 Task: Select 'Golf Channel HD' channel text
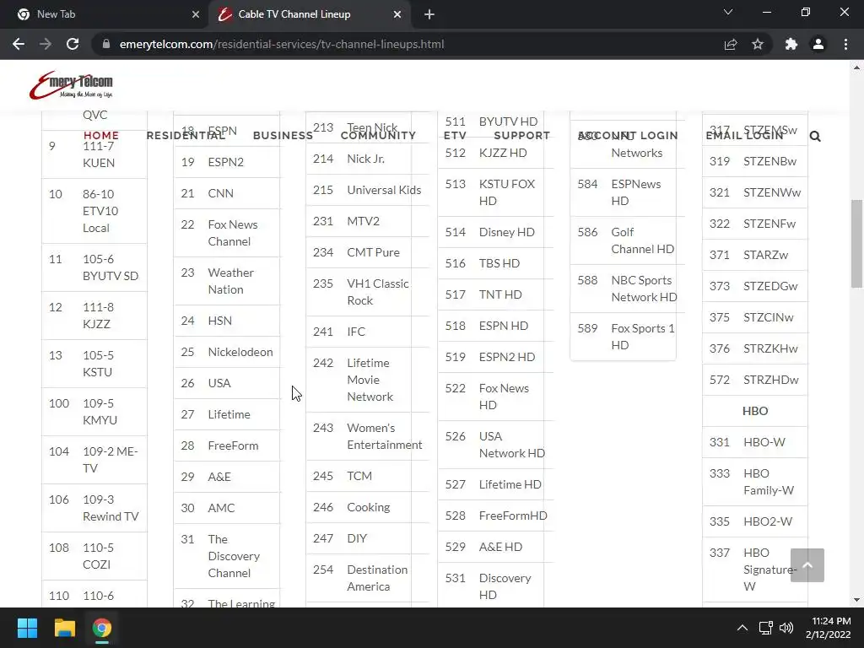click(642, 240)
